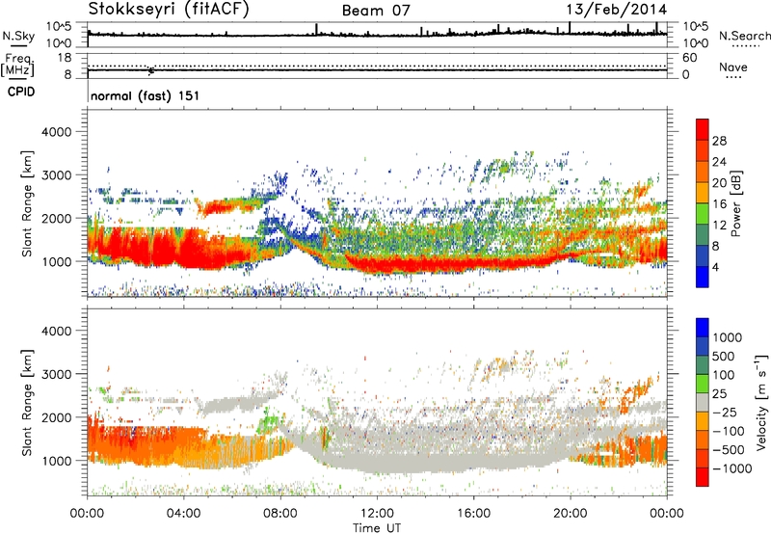
Task: Click the '28' tick on the Power colorbar
Action: 719,141
